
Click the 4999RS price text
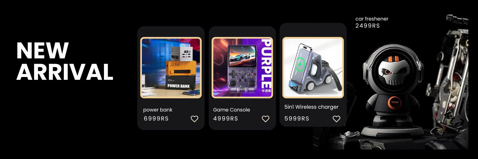pos(226,119)
